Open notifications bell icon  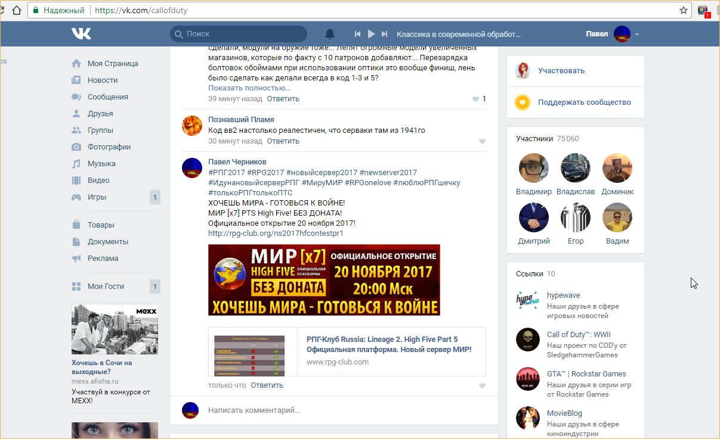(x=329, y=34)
